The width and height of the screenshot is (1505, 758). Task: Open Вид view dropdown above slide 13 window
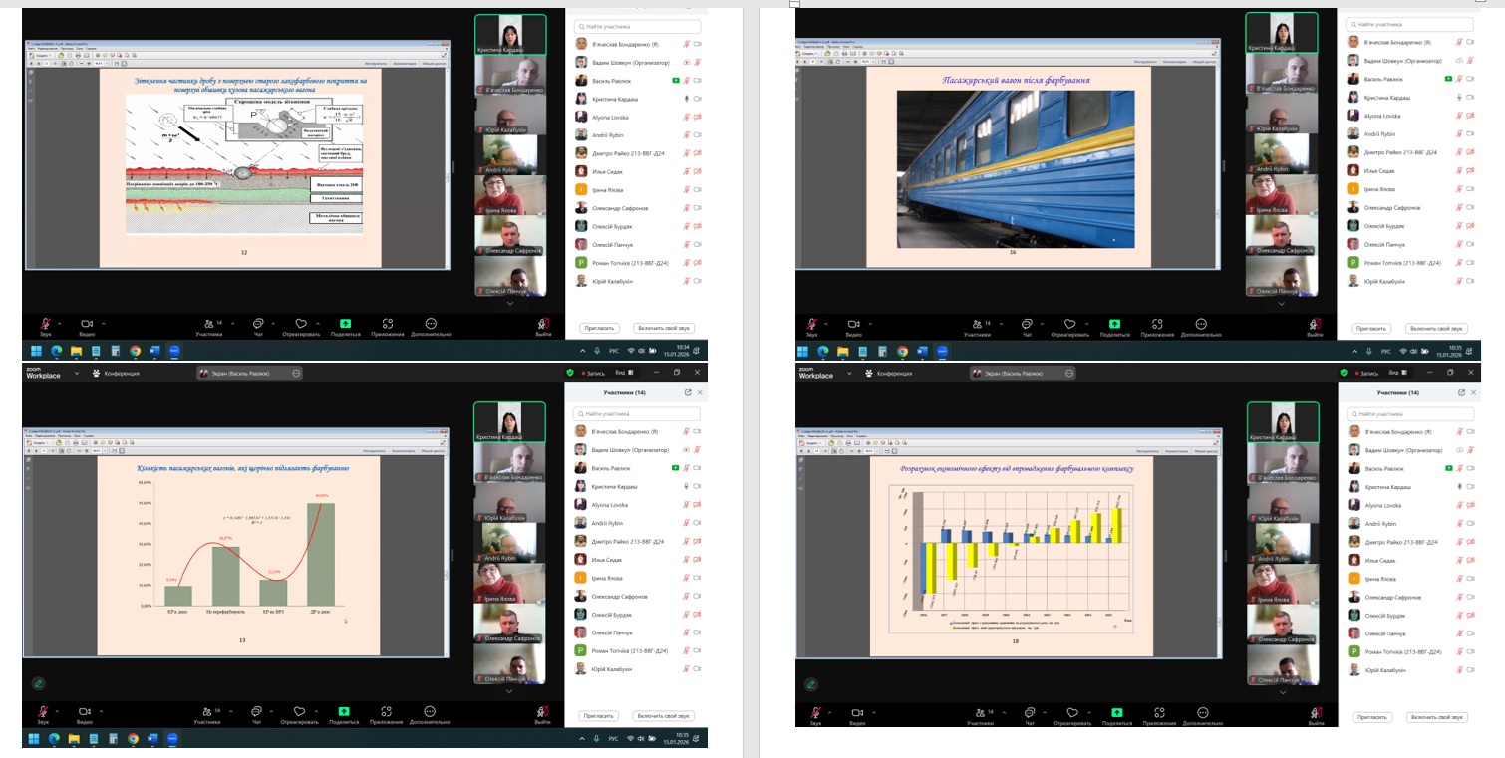pyautogui.click(x=620, y=373)
